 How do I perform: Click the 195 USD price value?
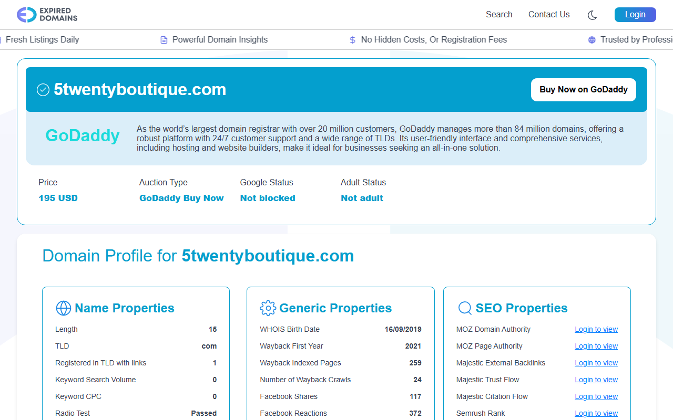coord(58,198)
